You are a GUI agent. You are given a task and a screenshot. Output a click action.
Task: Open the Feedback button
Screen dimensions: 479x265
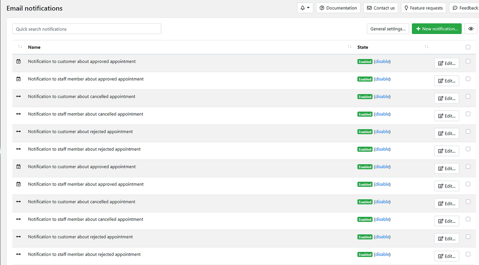pyautogui.click(x=464, y=8)
